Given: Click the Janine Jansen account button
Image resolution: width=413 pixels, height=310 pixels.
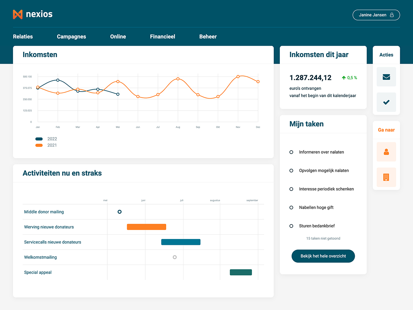Looking at the screenshot, I should tap(376, 15).
